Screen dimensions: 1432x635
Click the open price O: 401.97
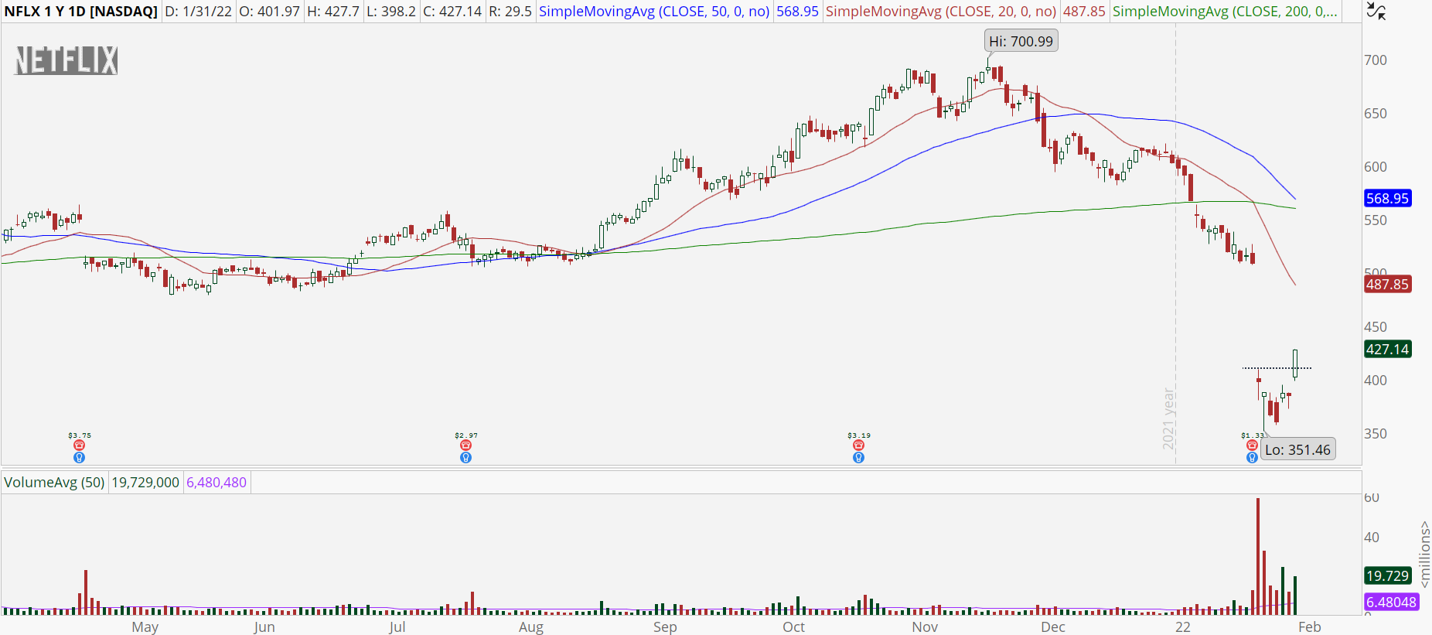click(x=269, y=12)
